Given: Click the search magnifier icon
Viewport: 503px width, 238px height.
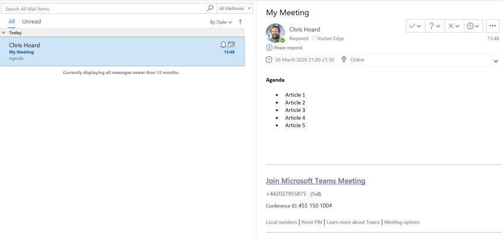Looking at the screenshot, I should click(210, 9).
